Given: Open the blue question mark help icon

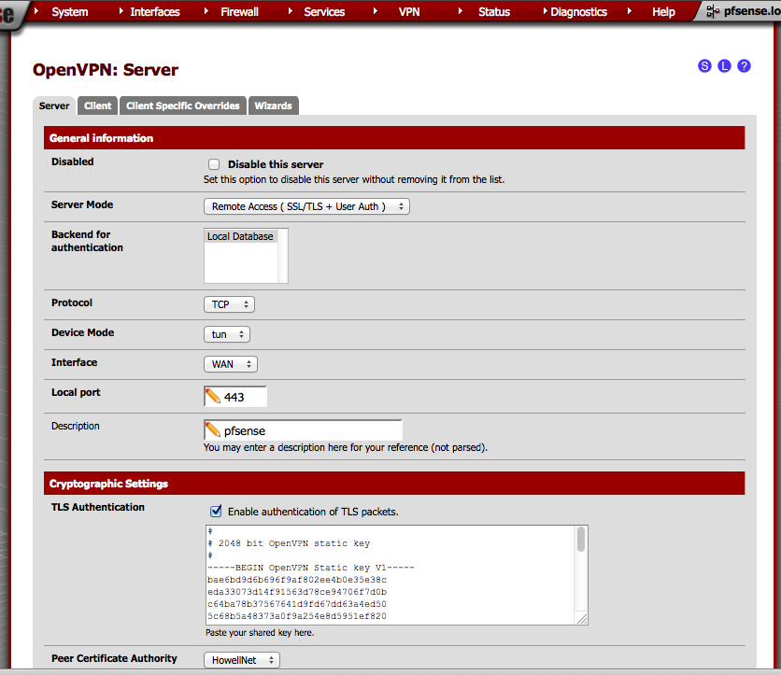Looking at the screenshot, I should point(744,65).
